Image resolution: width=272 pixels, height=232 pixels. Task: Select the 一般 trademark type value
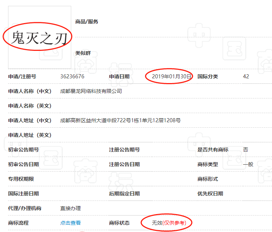click(248, 164)
